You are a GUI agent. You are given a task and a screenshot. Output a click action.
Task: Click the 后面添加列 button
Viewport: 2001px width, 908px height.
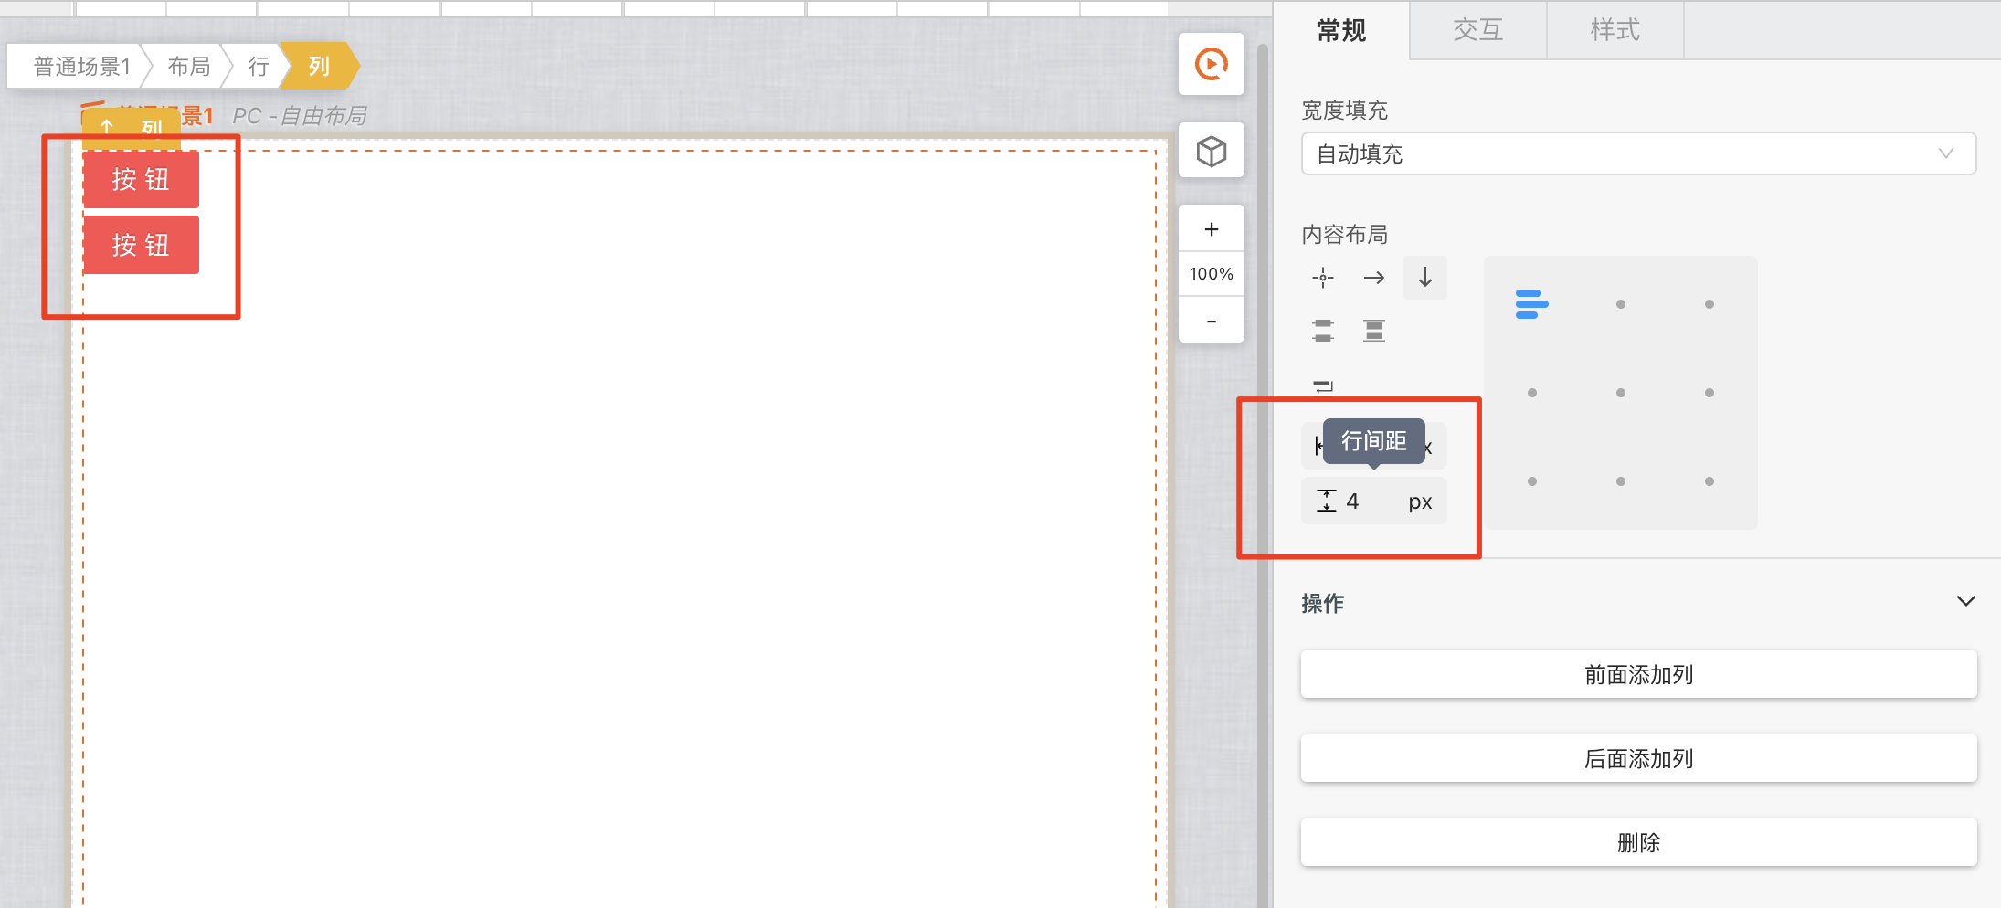tap(1639, 759)
